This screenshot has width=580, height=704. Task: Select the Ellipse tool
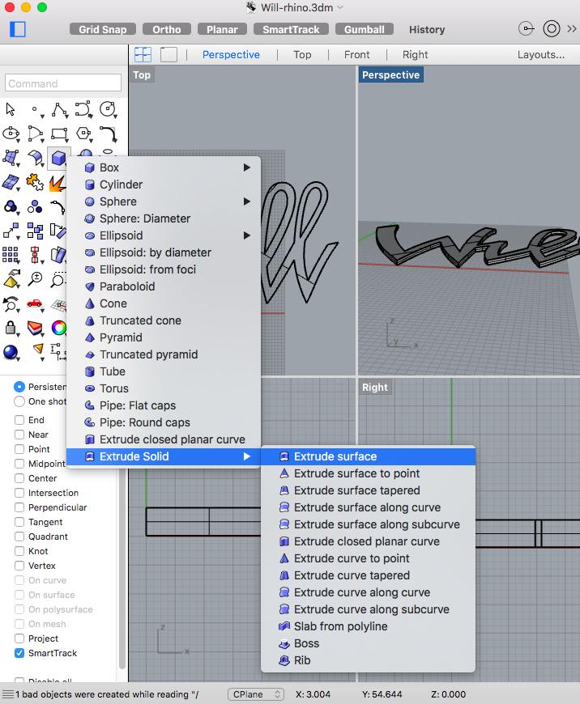pyautogui.click(x=11, y=134)
